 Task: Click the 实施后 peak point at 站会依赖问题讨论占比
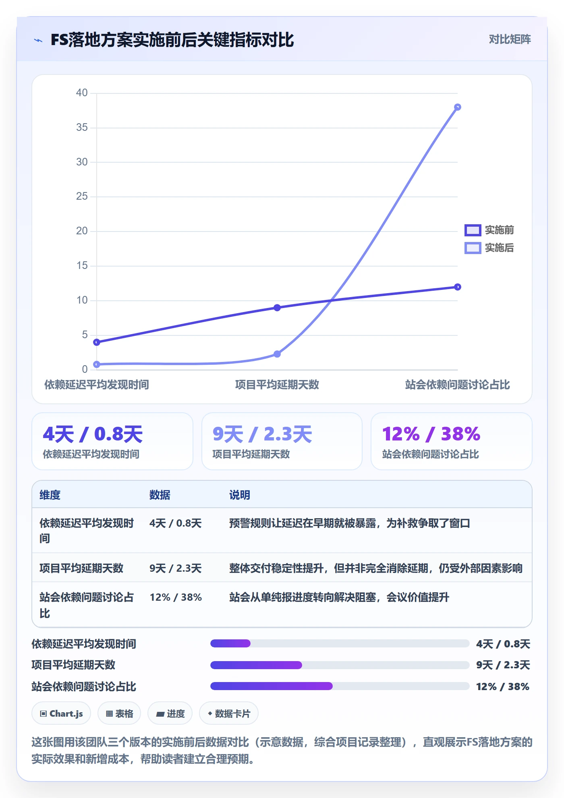(458, 107)
